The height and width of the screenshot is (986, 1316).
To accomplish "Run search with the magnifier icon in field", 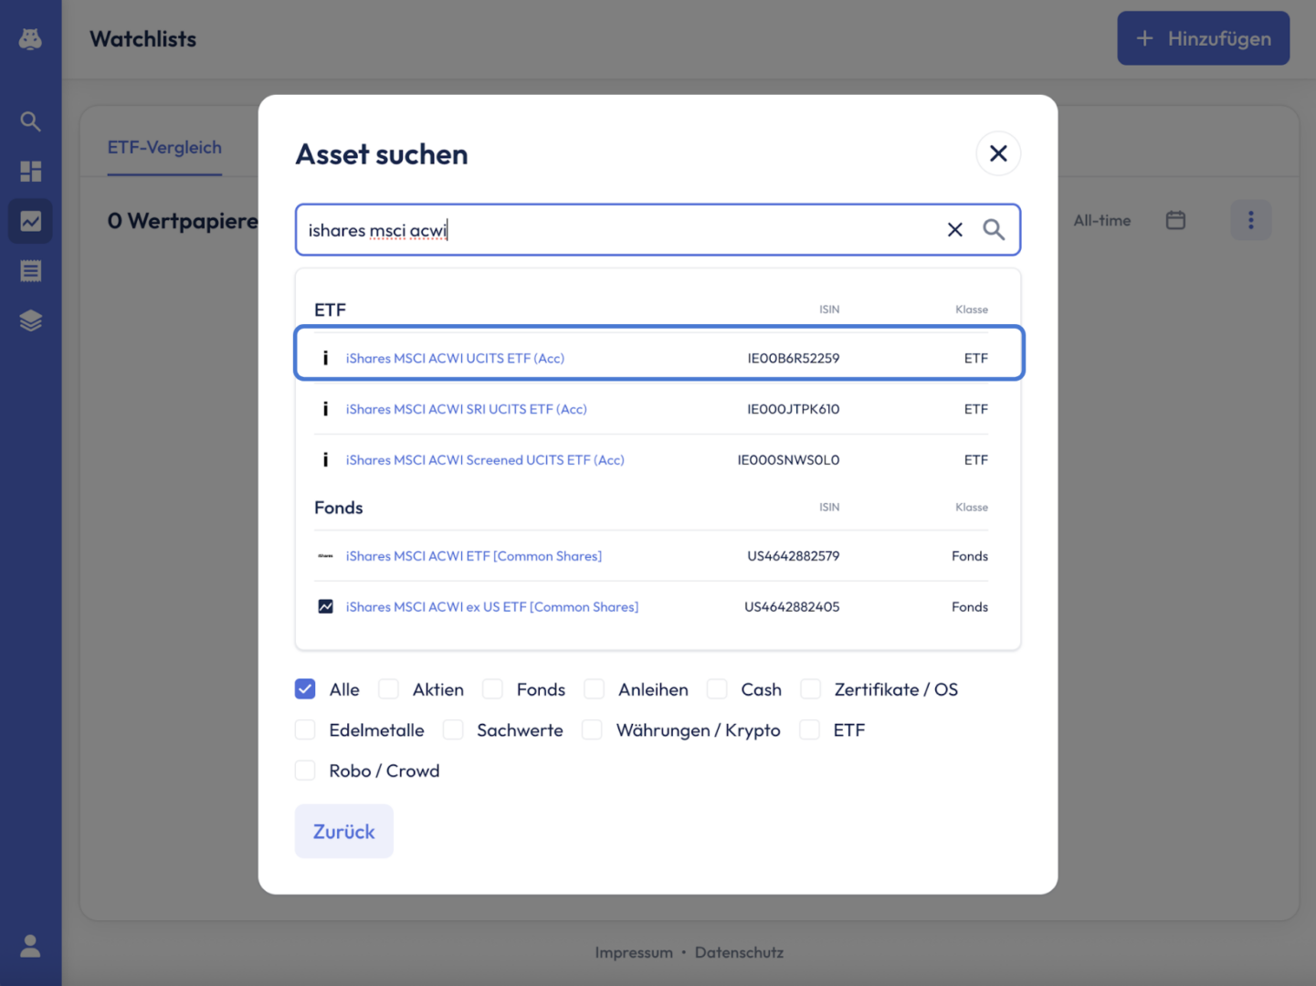I will 994,230.
